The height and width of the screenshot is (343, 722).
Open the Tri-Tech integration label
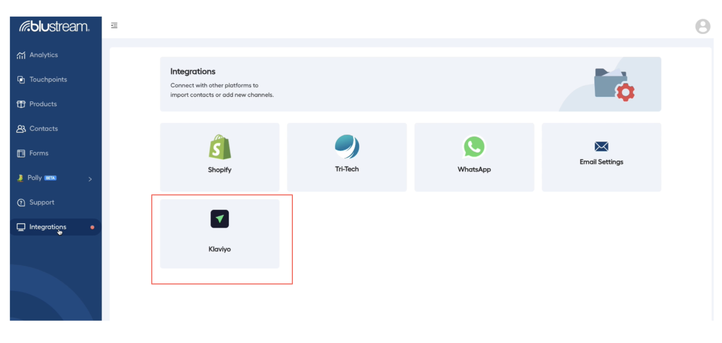click(x=347, y=169)
